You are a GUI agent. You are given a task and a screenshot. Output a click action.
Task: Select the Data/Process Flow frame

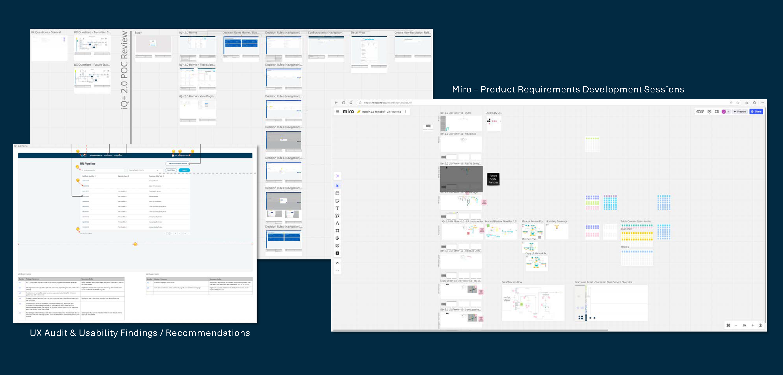(x=533, y=303)
